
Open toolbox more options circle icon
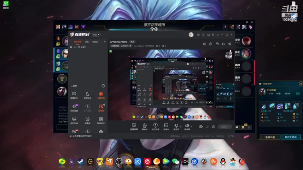coord(103,86)
